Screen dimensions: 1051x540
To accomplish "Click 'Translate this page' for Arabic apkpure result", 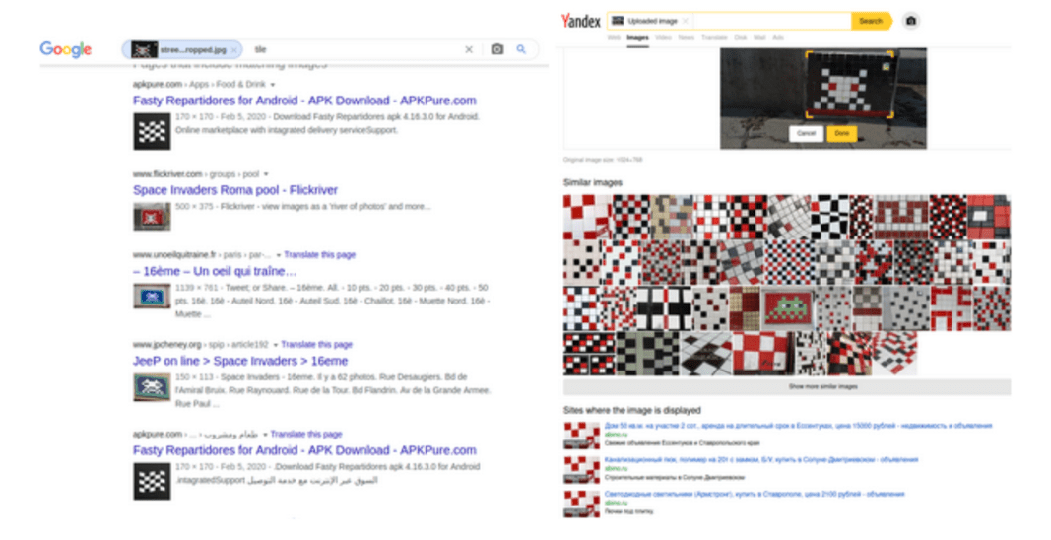I will pos(306,435).
